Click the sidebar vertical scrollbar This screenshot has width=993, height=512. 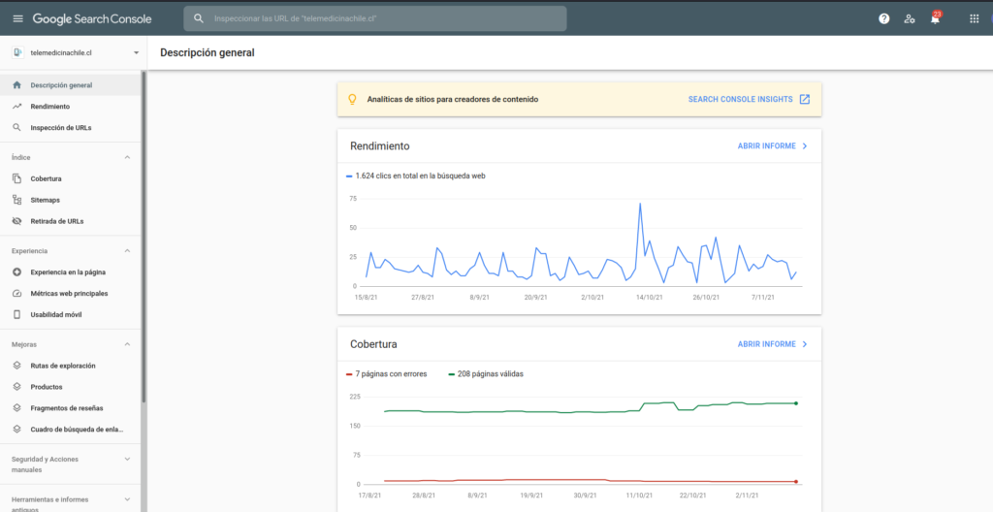coord(144,237)
